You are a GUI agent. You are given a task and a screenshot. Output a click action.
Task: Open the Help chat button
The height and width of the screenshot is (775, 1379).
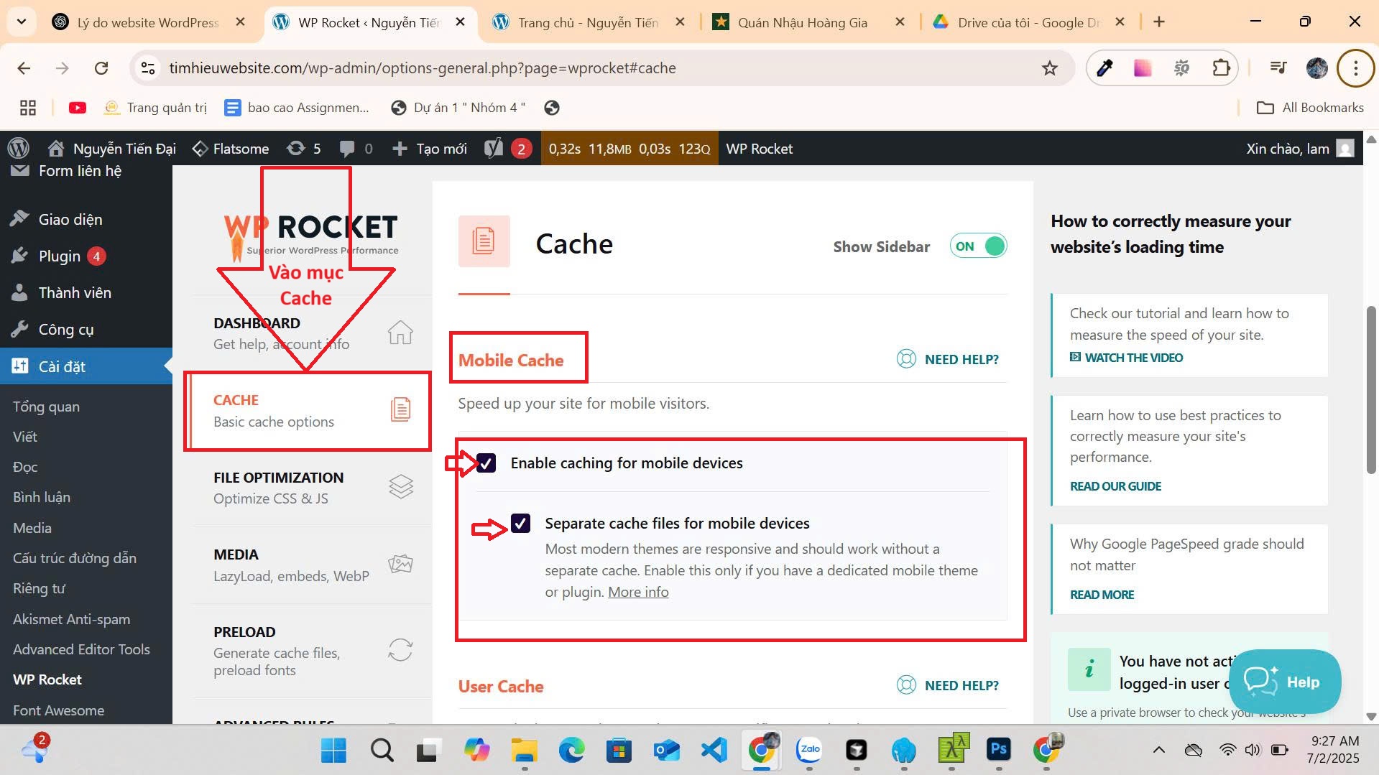click(x=1284, y=682)
